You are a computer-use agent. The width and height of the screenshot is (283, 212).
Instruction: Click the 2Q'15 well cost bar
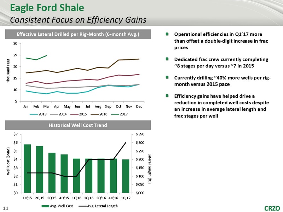click(40, 170)
